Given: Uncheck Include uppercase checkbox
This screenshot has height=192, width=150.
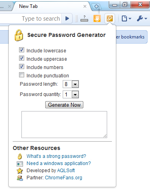Looking at the screenshot, I should (x=21, y=58).
